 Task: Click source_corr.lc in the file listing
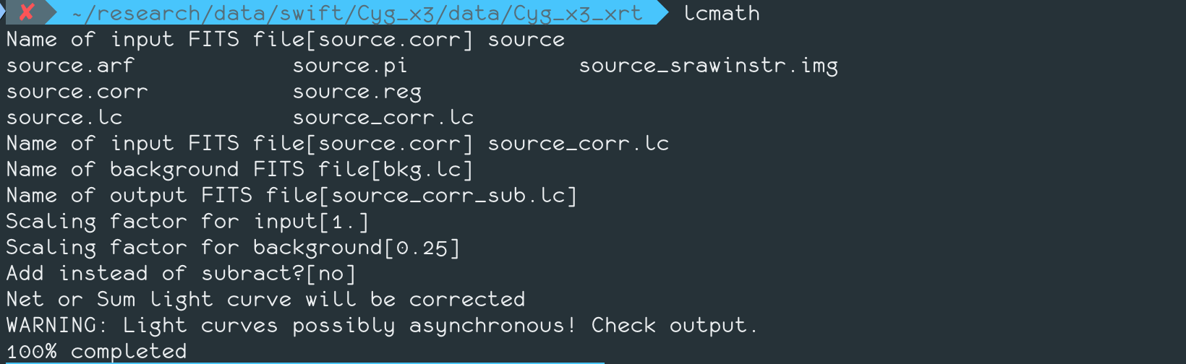tap(383, 118)
